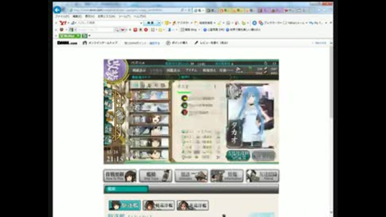
Task: Click the 地図 toolbar item with pin icon
Action: pyautogui.click(x=204, y=23)
